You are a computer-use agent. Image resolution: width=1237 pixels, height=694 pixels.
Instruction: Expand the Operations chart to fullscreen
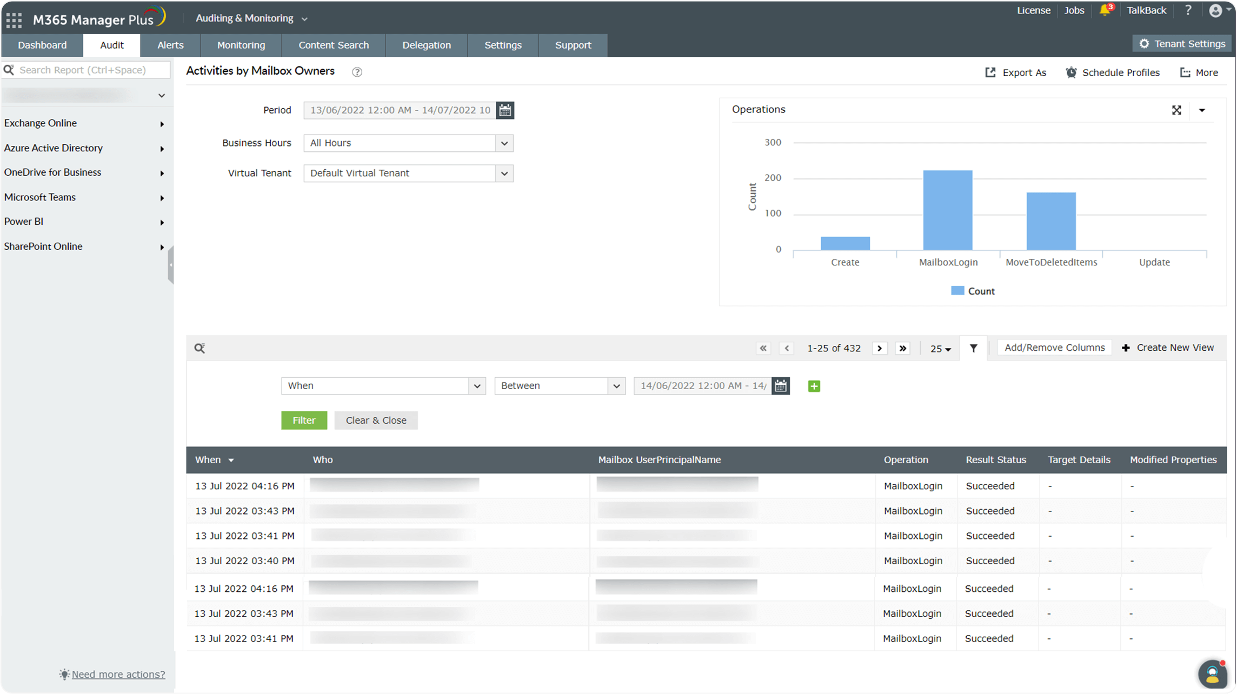pos(1177,110)
